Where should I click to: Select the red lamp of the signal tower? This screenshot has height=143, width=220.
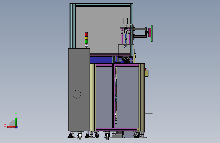(86, 34)
